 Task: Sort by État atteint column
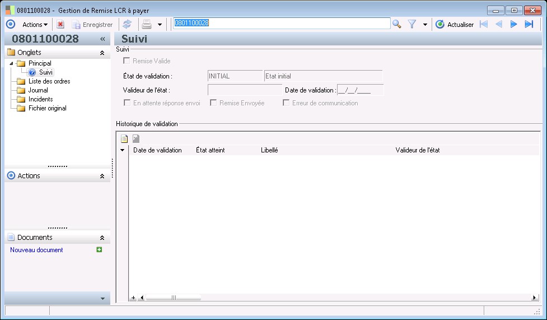pos(211,150)
